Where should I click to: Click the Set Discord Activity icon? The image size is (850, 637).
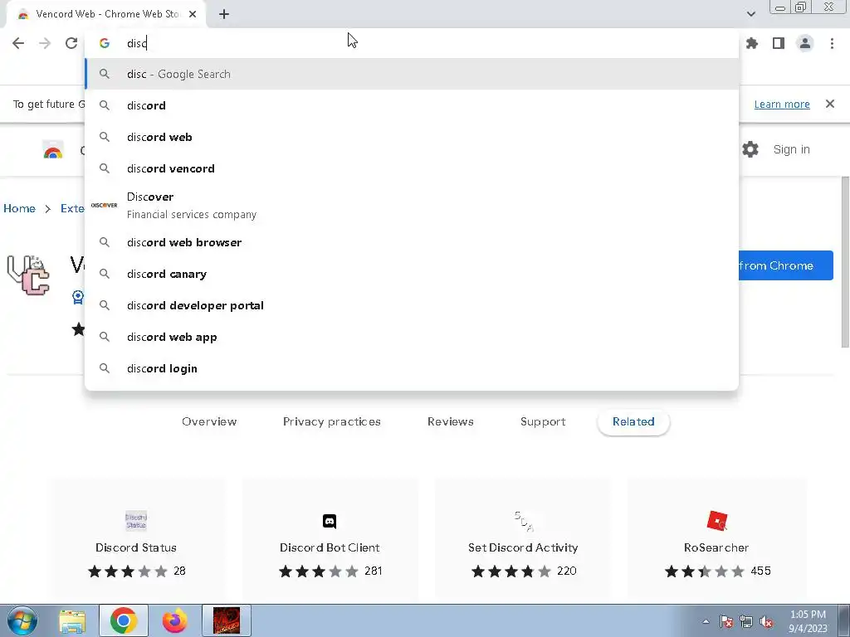523,521
